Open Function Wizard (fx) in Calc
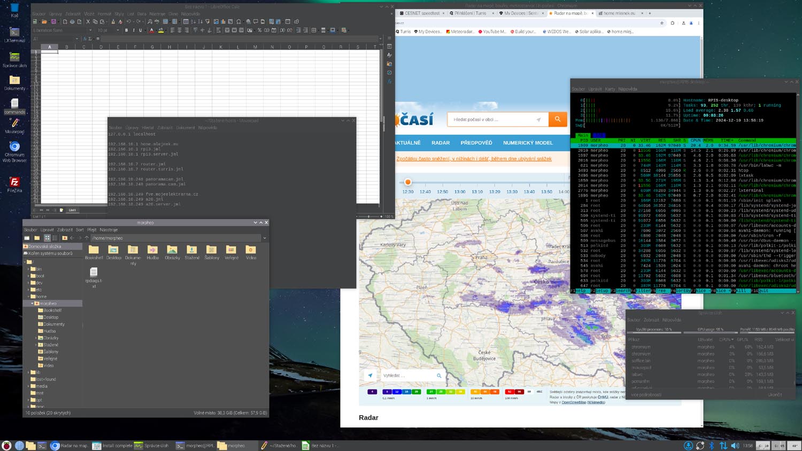Image resolution: width=802 pixels, height=451 pixels. tap(84, 39)
